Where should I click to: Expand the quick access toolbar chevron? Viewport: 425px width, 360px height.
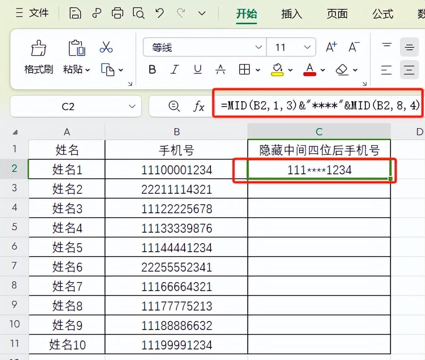click(202, 13)
